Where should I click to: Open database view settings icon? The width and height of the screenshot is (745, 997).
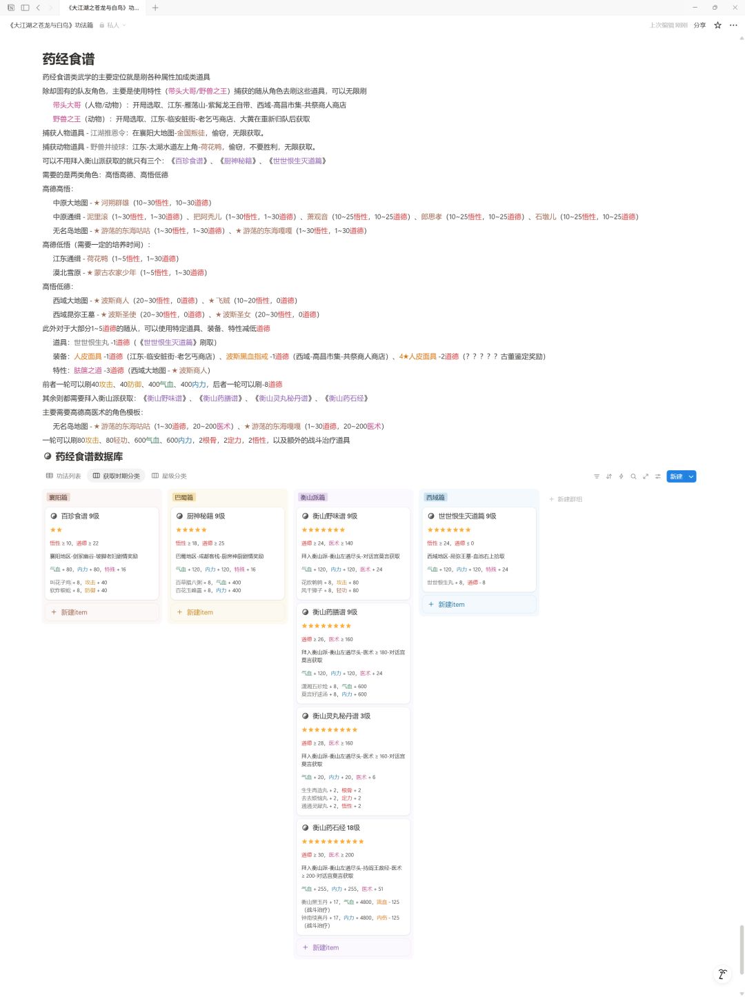click(658, 476)
